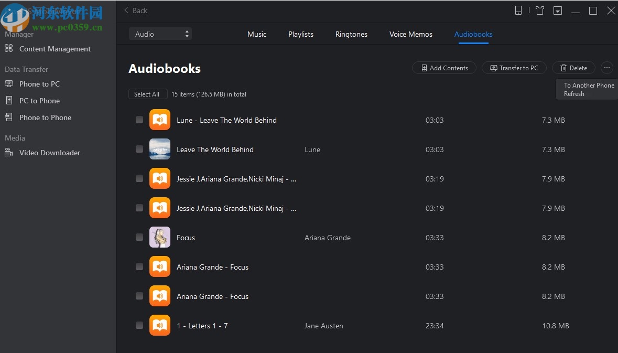Click the Content Management grid icon
618x353 pixels.
pyautogui.click(x=8, y=49)
